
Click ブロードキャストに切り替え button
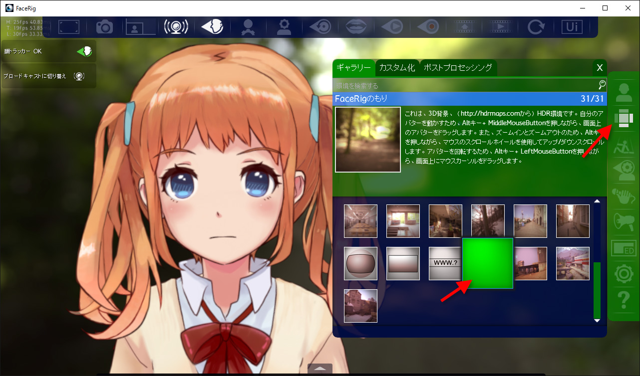pyautogui.click(x=48, y=76)
